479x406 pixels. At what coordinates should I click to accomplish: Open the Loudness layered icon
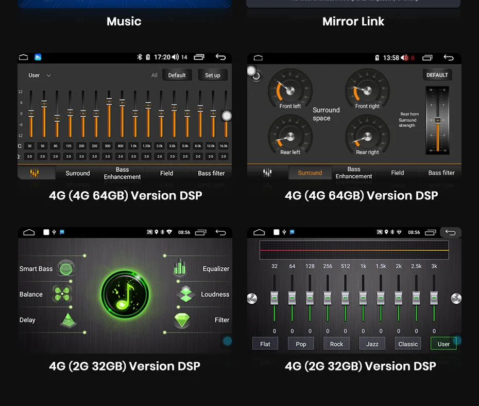[x=186, y=294]
